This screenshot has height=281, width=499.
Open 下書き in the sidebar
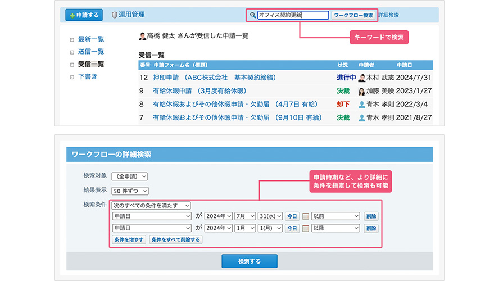(88, 76)
